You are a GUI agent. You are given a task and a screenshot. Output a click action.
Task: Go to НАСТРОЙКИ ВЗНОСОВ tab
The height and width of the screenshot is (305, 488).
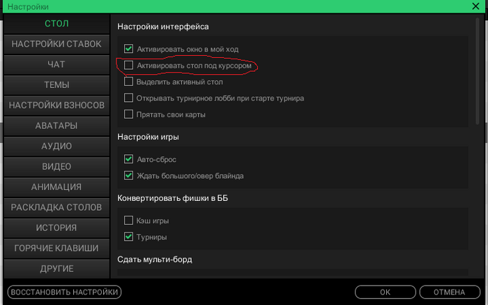click(56, 105)
